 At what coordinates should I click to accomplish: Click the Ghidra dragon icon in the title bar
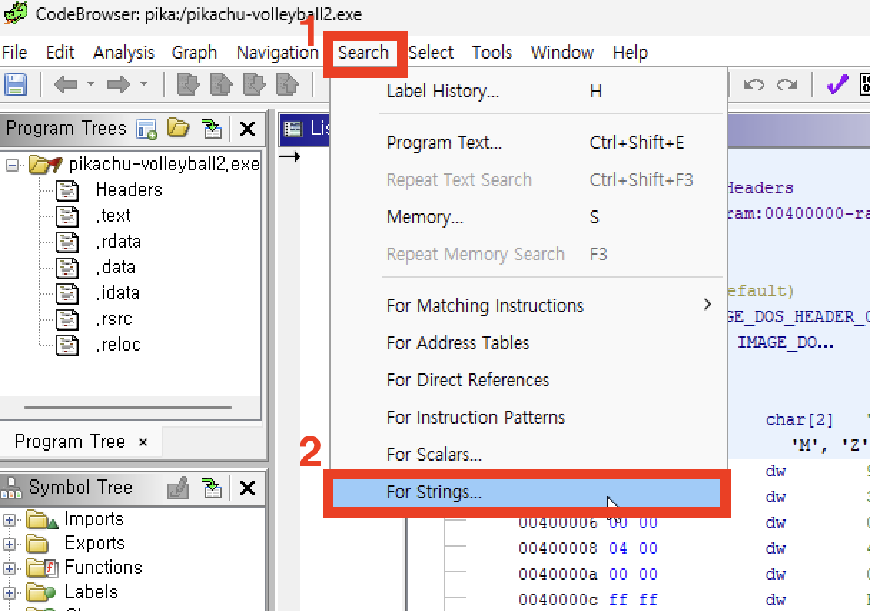click(15, 13)
